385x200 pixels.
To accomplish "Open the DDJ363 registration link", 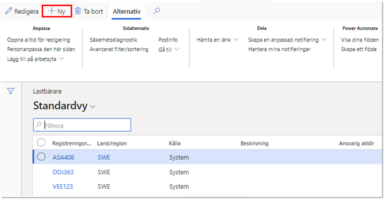I will tap(63, 172).
